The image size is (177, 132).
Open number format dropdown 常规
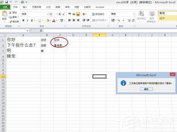coord(133,14)
